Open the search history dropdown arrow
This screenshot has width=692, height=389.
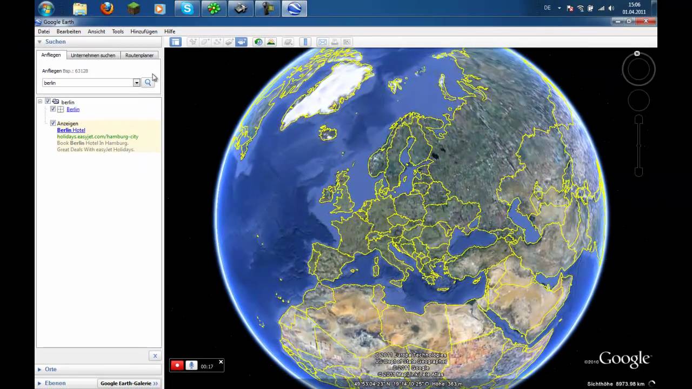(x=136, y=83)
